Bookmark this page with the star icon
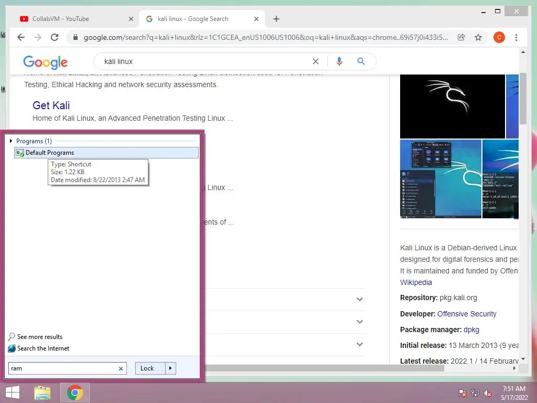 [478, 37]
